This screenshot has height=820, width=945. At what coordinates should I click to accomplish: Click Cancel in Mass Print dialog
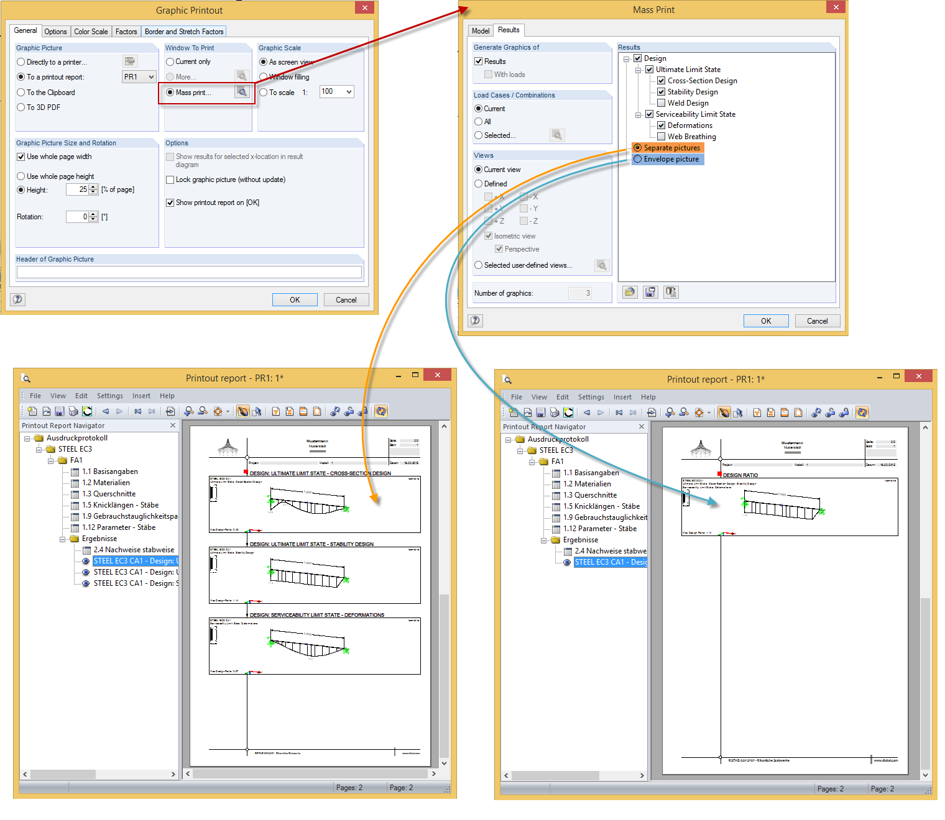tap(818, 321)
